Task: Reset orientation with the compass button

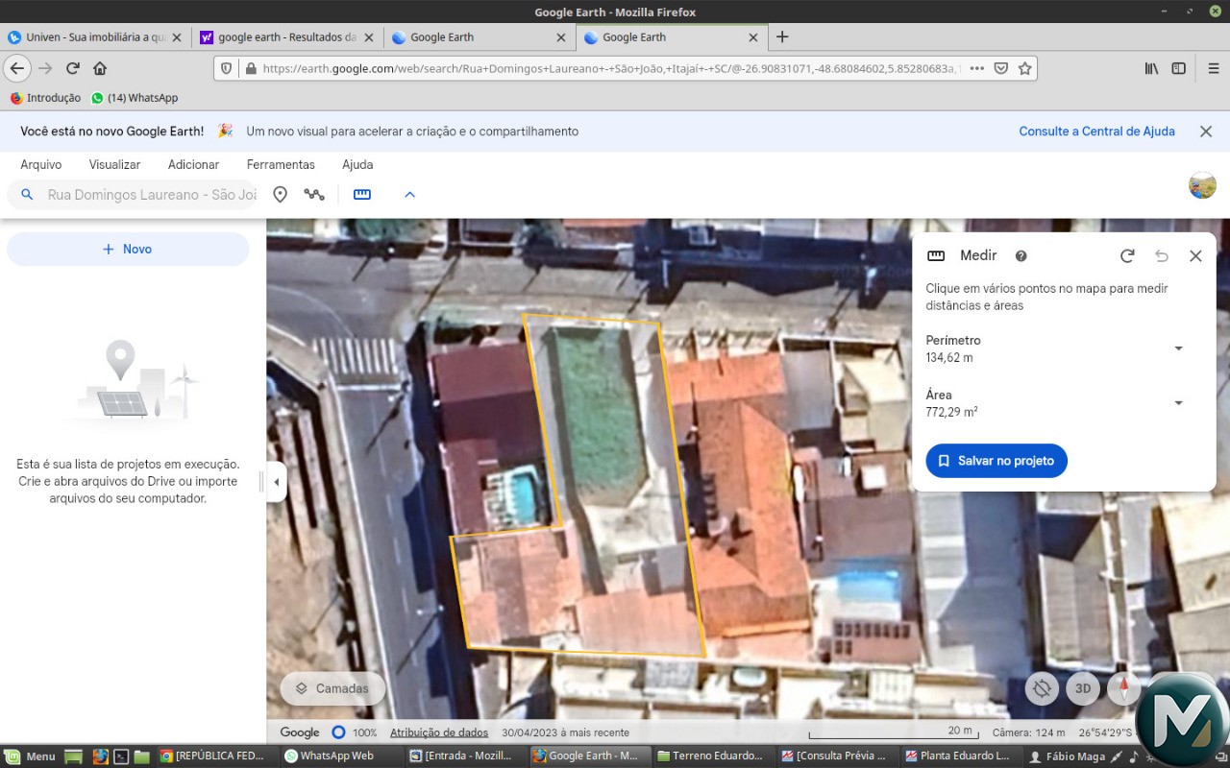Action: tap(1123, 688)
